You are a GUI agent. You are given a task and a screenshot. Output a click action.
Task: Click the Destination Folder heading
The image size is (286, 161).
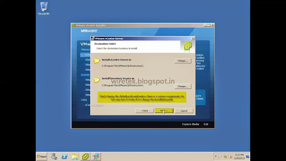coord(105,44)
